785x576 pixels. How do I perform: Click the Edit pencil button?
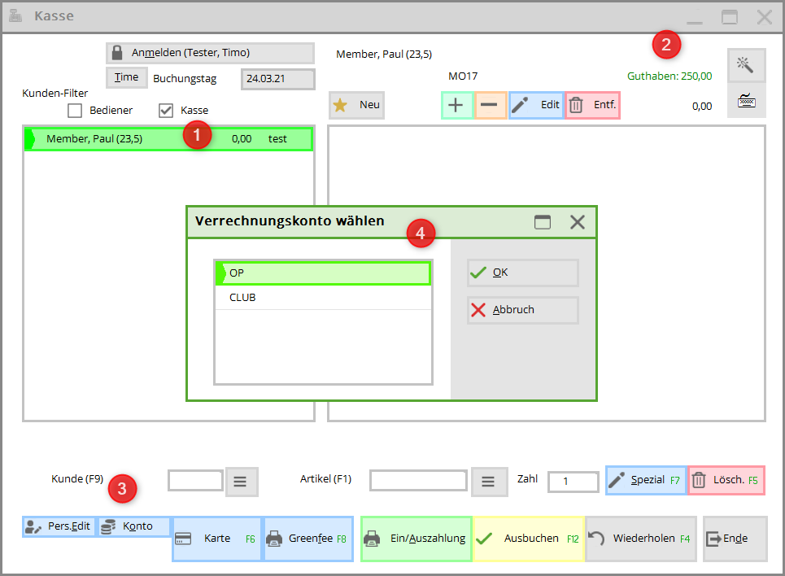[x=536, y=105]
